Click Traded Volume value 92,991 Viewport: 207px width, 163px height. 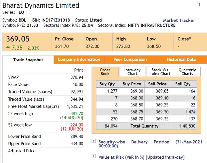click(x=76, y=92)
